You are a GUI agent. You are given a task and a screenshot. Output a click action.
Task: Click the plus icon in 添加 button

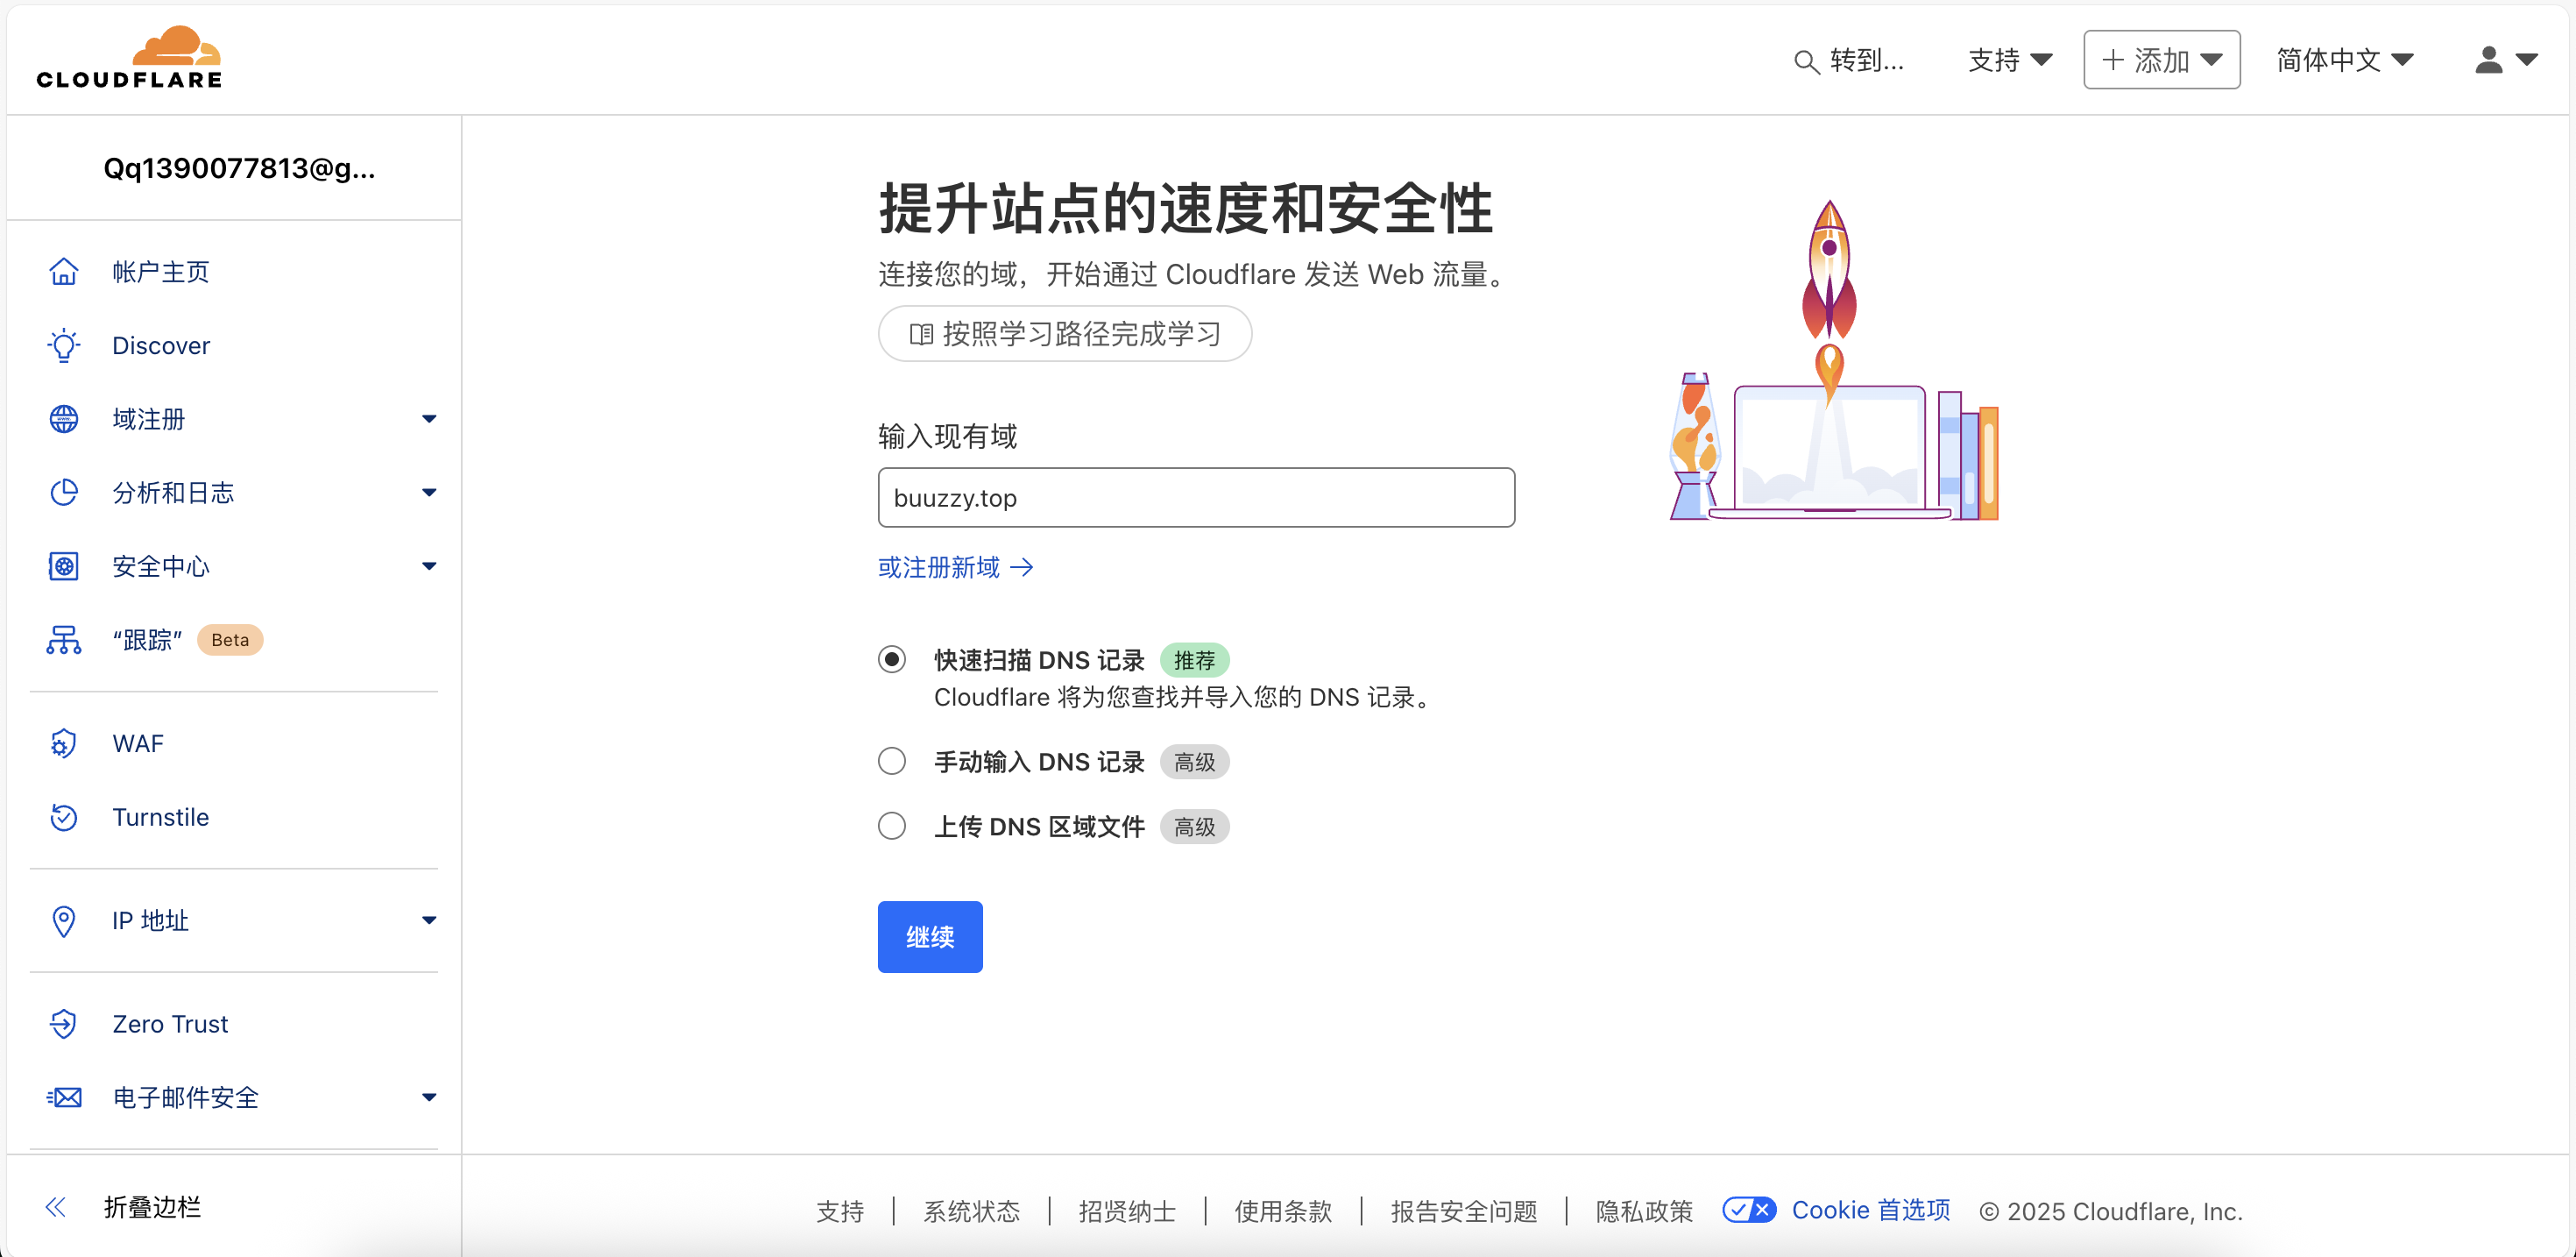2112,60
